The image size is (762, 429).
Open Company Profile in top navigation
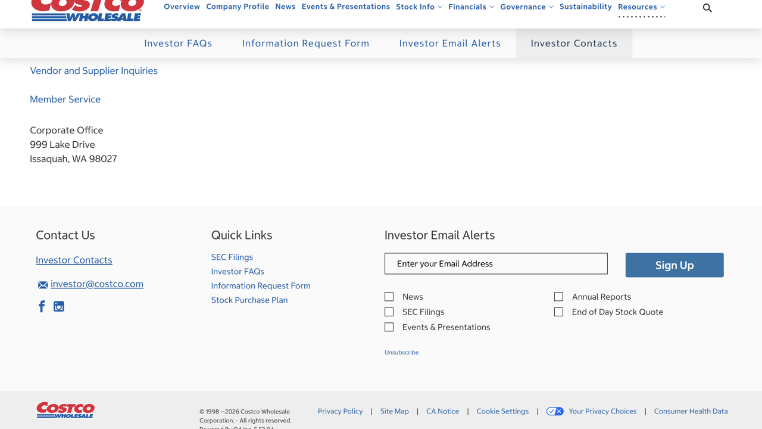(x=238, y=7)
